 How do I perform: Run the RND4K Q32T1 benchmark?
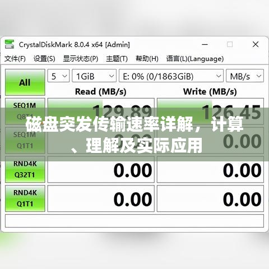(x=25, y=169)
